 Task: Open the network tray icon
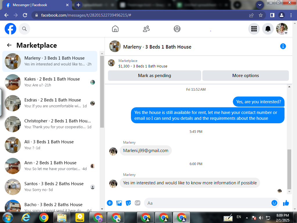(268, 218)
